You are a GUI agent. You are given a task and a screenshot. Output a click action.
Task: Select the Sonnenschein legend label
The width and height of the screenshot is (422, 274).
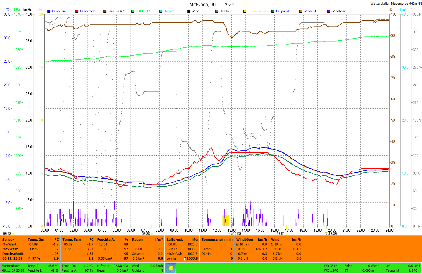[x=257, y=11]
